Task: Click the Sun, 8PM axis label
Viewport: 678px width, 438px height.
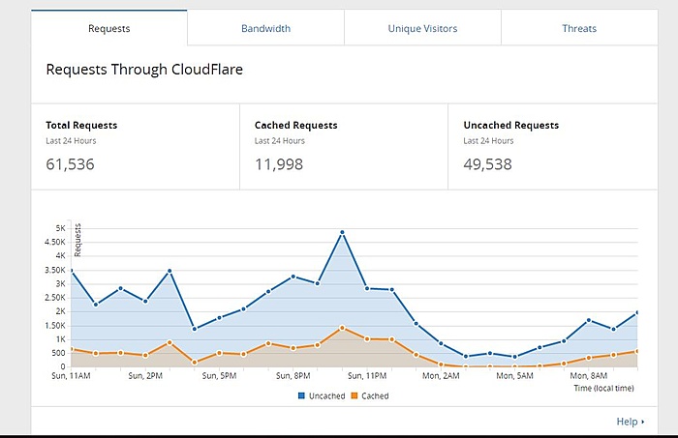Action: click(293, 376)
